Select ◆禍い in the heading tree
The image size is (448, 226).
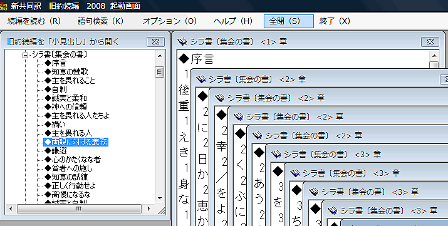(x=55, y=125)
